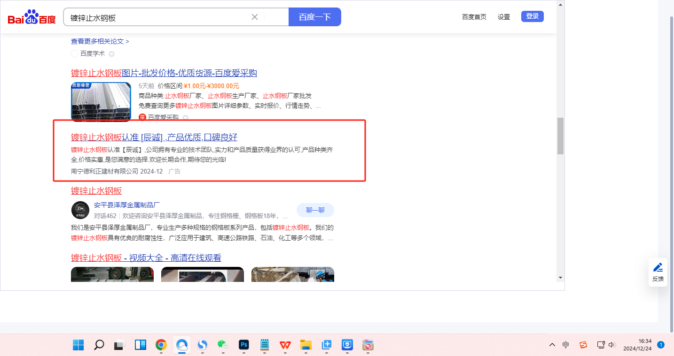The width and height of the screenshot is (674, 356).
Task: Click the inner page scrollbar thumb
Action: click(x=560, y=136)
